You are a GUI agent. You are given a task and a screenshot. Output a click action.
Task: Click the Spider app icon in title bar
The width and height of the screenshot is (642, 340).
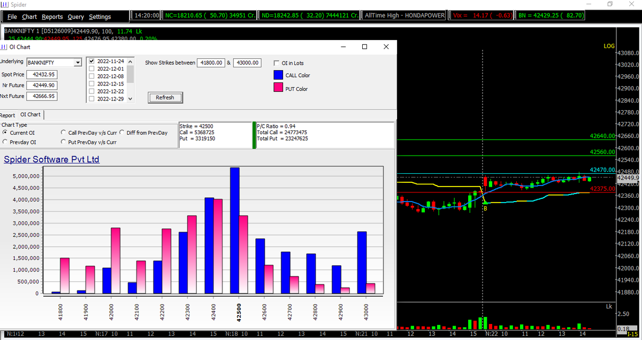tap(5, 4)
